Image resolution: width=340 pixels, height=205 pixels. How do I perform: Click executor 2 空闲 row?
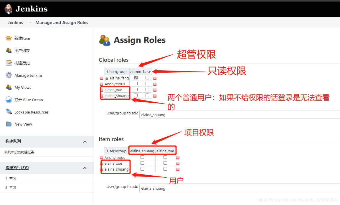47,188
